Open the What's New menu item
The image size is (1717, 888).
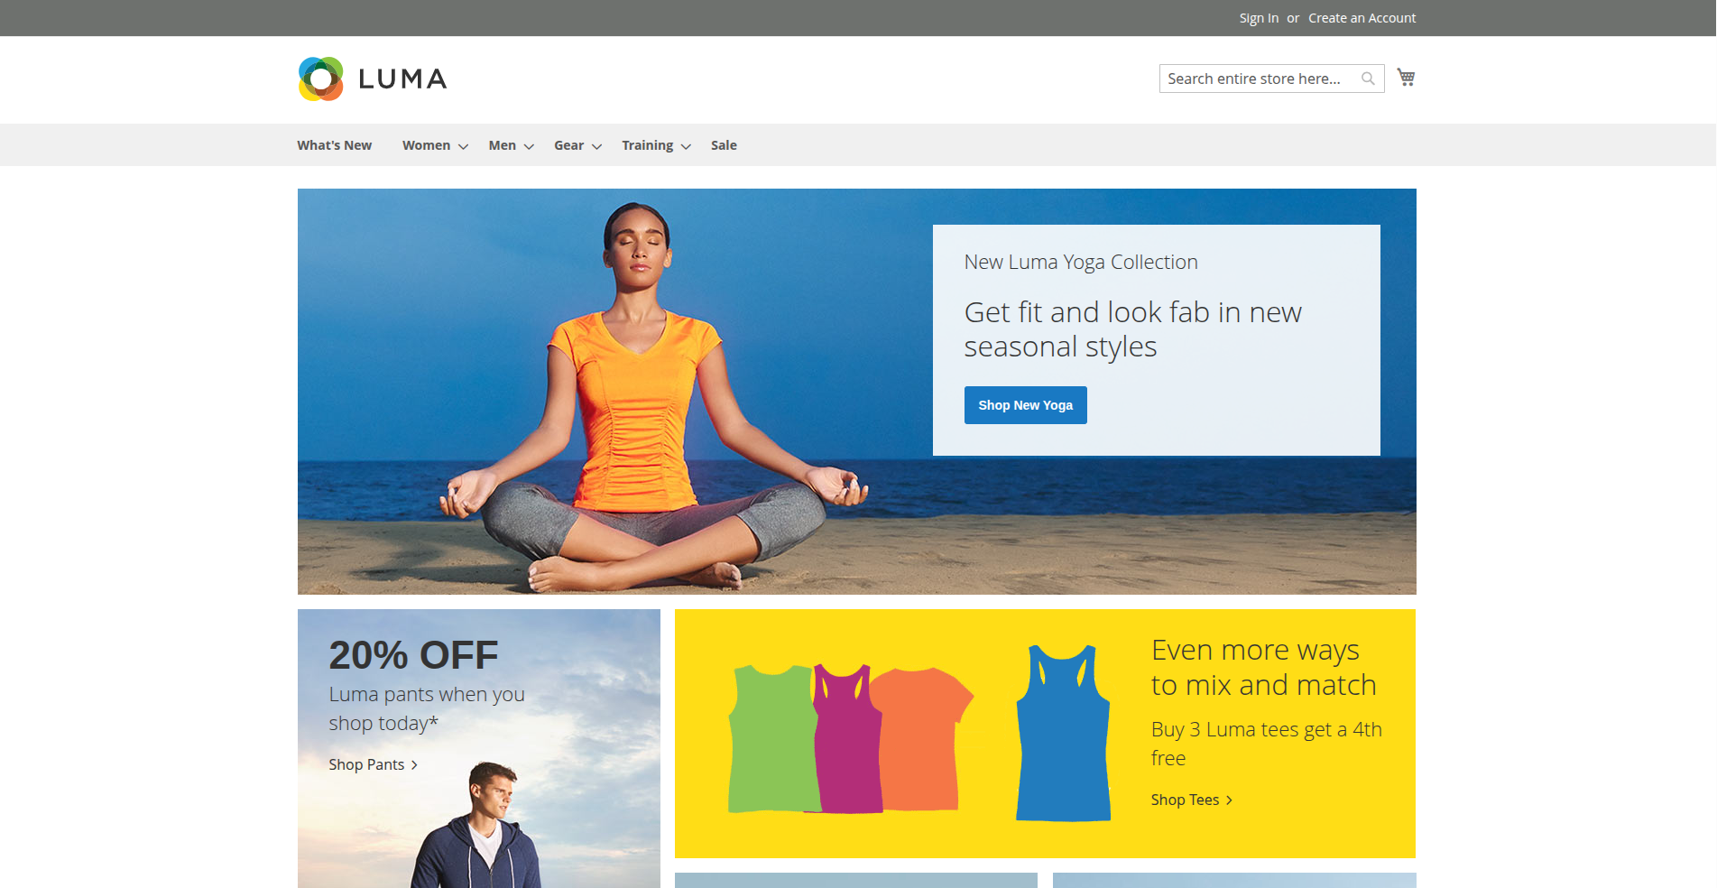pyautogui.click(x=334, y=145)
